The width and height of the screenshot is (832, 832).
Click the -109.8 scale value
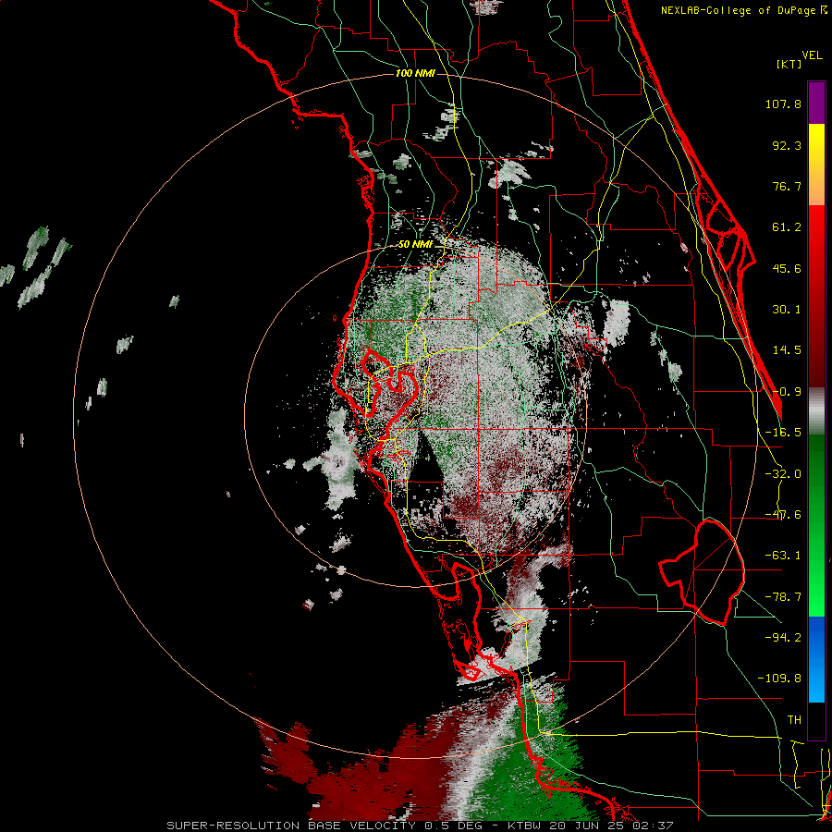point(779,679)
